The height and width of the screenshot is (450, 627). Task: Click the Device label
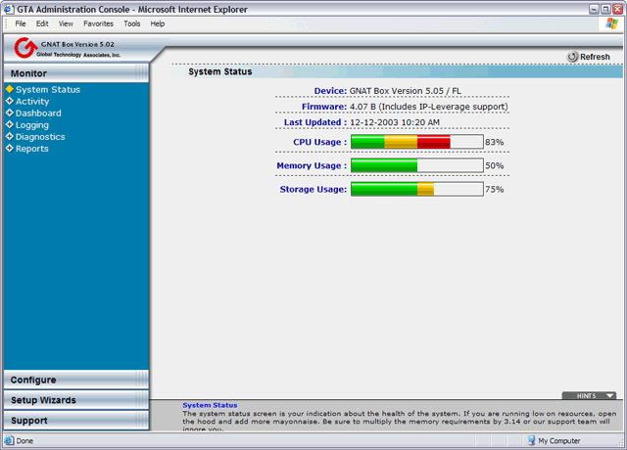[x=330, y=91]
